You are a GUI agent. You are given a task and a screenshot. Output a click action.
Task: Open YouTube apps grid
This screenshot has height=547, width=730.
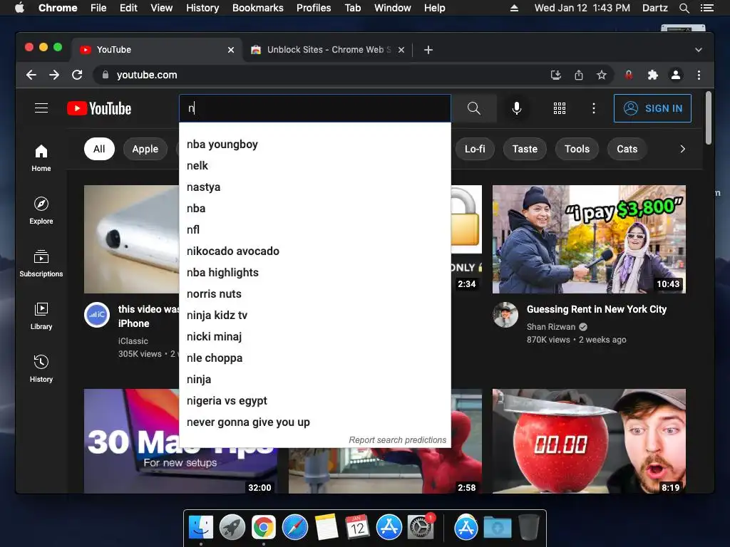pyautogui.click(x=559, y=108)
